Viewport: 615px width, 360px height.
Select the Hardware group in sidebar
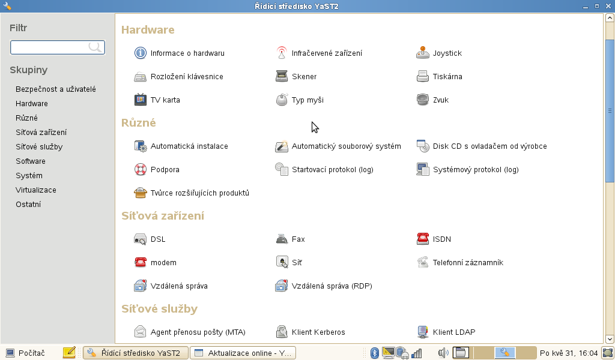click(x=32, y=104)
